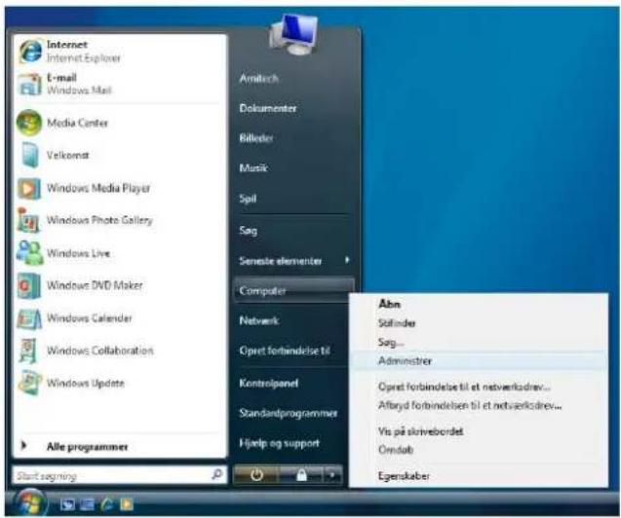Open Musik in the Start menu
This screenshot has width=621, height=518.
pyautogui.click(x=253, y=167)
